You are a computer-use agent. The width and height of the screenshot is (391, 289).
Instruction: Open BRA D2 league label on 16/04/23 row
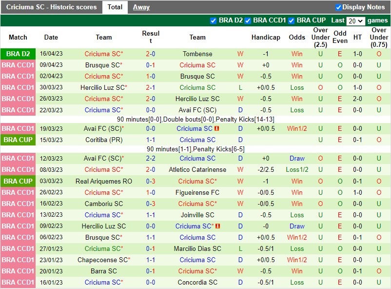[x=18, y=54]
